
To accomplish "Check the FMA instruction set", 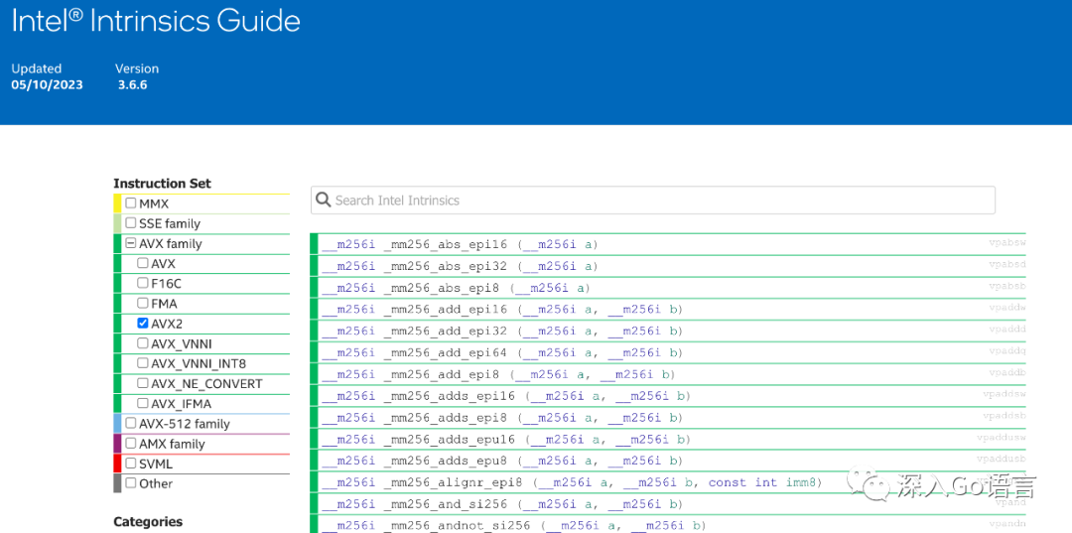I will point(143,303).
